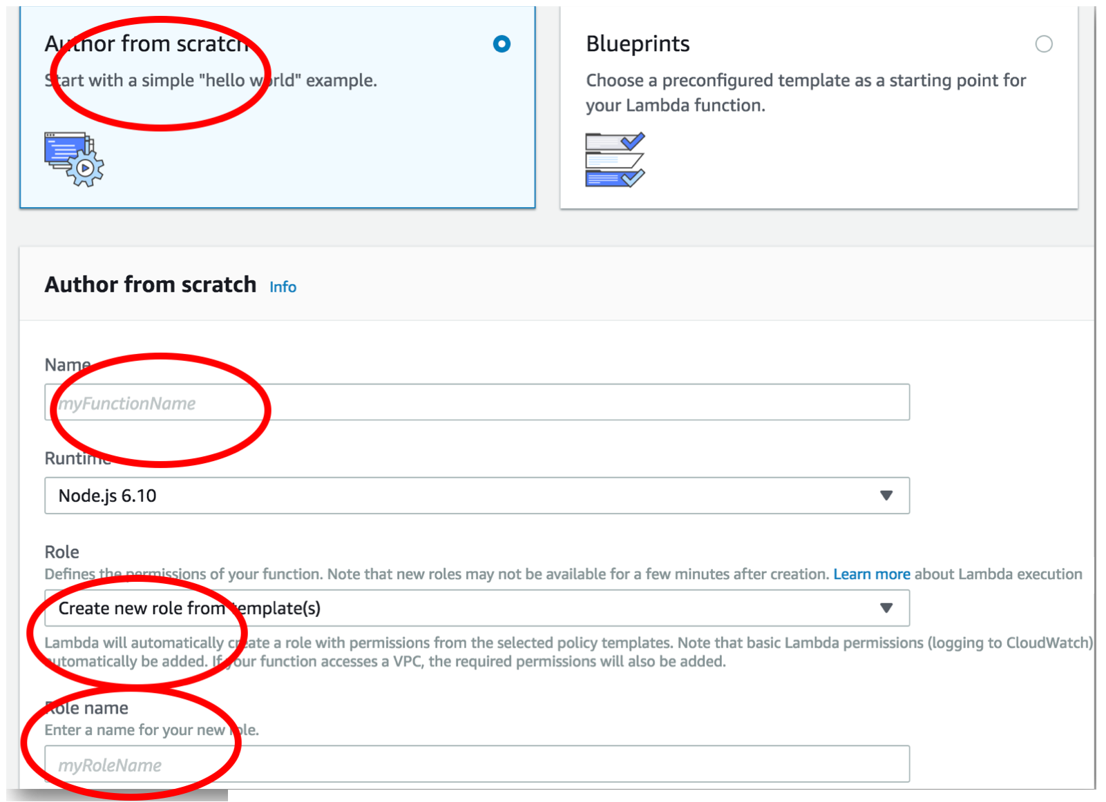Open the Info link beside Author from scratch
The image size is (1106, 802).
coord(283,287)
